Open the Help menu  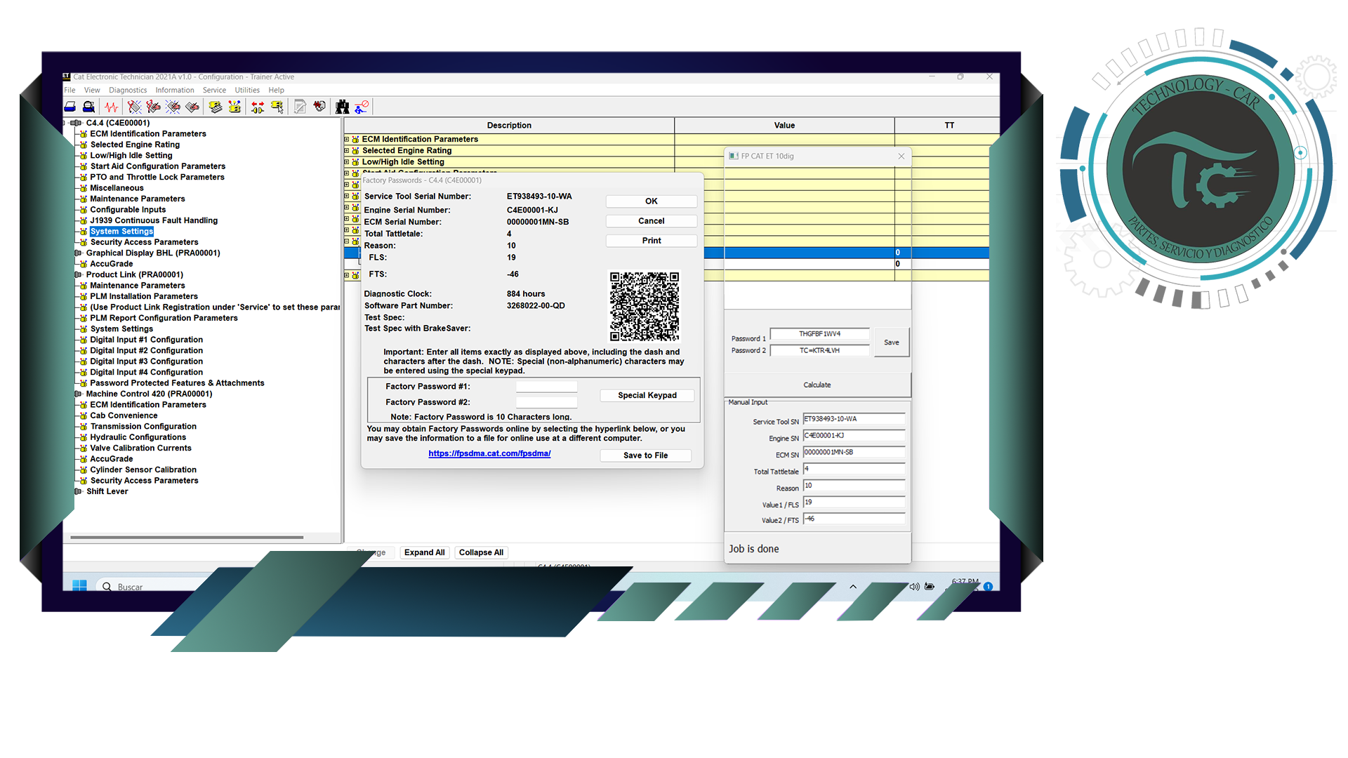[x=277, y=90]
